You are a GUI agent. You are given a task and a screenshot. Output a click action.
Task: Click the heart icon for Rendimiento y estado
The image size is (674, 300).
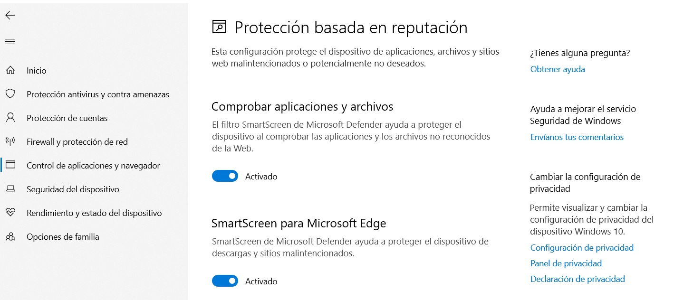10,213
